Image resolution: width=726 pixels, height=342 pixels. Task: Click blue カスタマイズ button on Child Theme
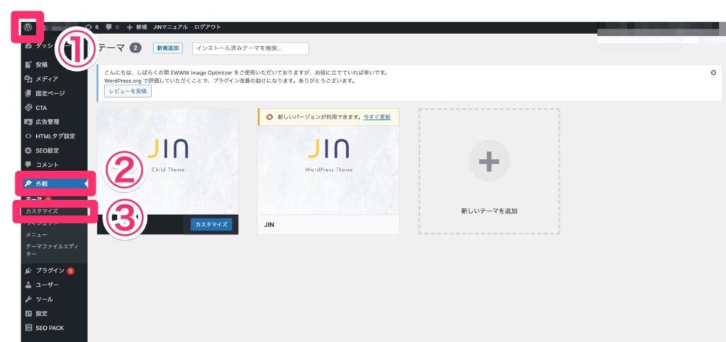click(211, 224)
